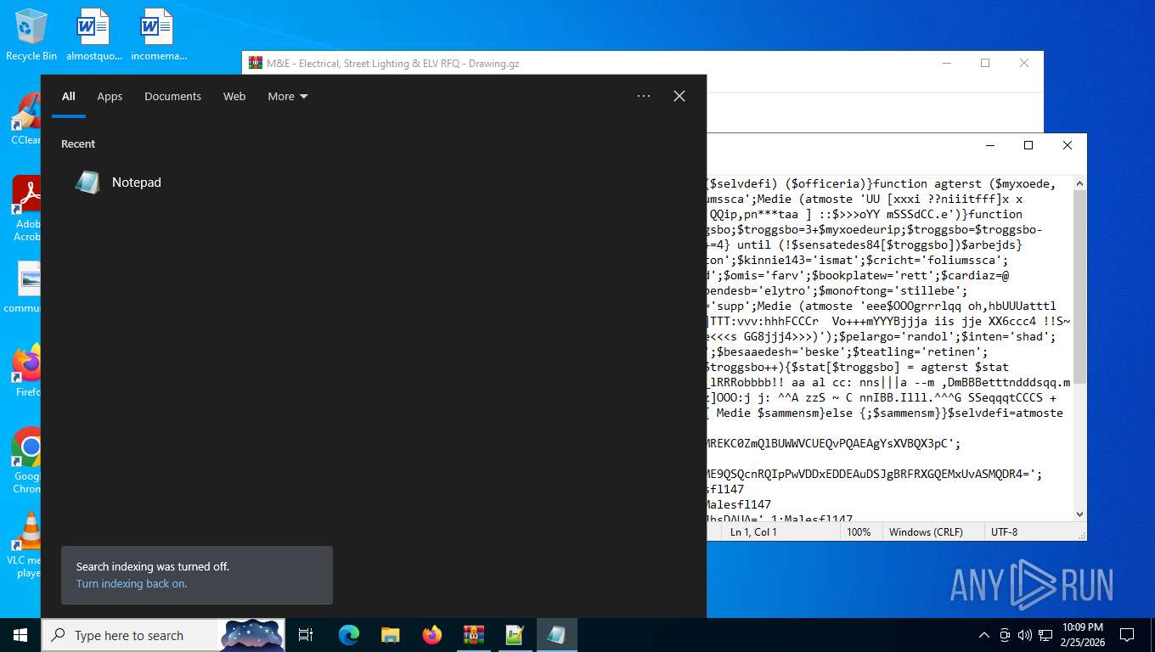Select the All search tab
The width and height of the screenshot is (1155, 652).
[x=69, y=96]
